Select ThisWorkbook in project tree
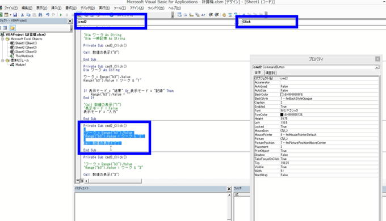Screen dimensions: 386x221 (24, 56)
